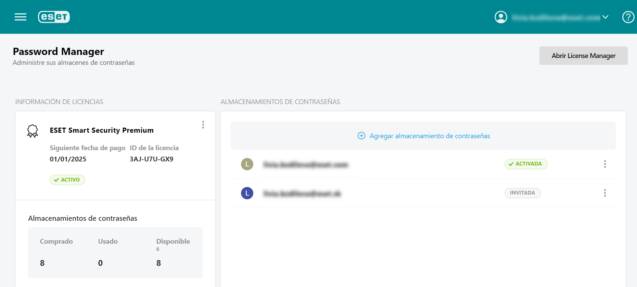Click the Almacenamientos de contraseñas card heading
The height and width of the screenshot is (287, 637).
[x=82, y=218]
